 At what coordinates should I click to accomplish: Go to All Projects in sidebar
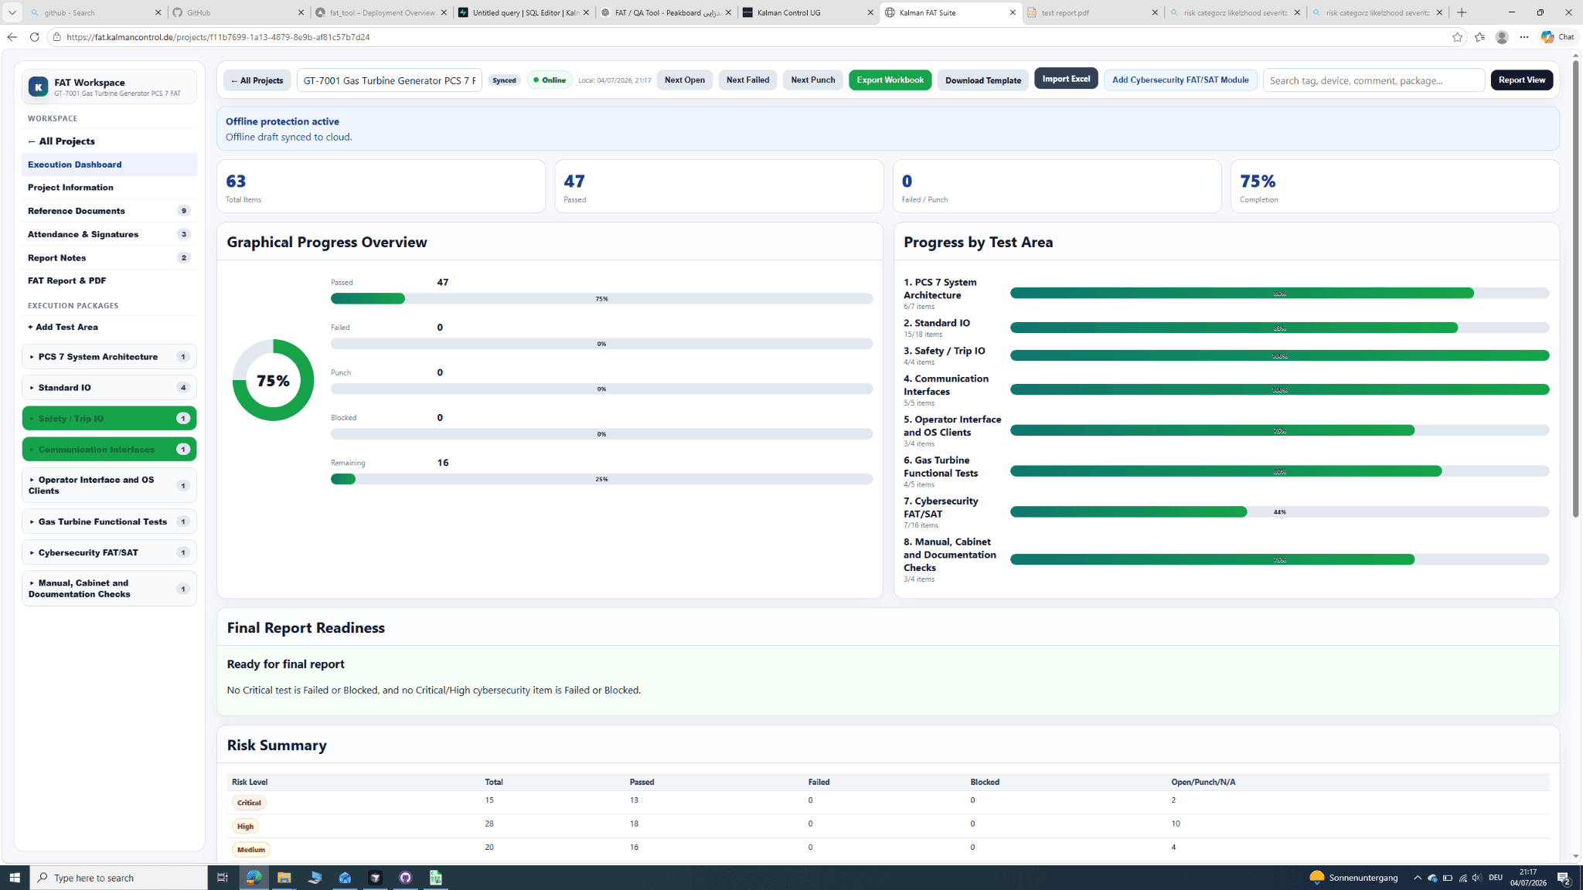[x=109, y=141]
